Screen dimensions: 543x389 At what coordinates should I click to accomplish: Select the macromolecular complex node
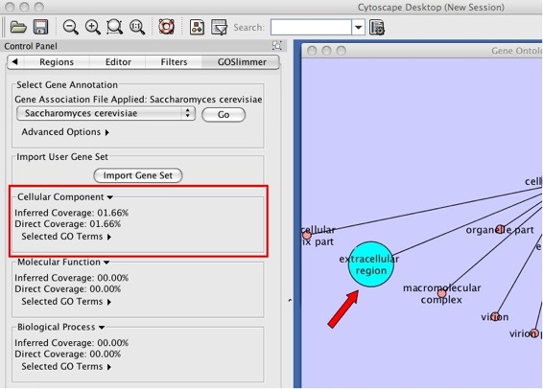click(x=441, y=293)
